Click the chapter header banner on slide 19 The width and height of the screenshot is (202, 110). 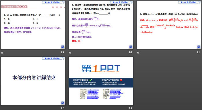(54, 2)
